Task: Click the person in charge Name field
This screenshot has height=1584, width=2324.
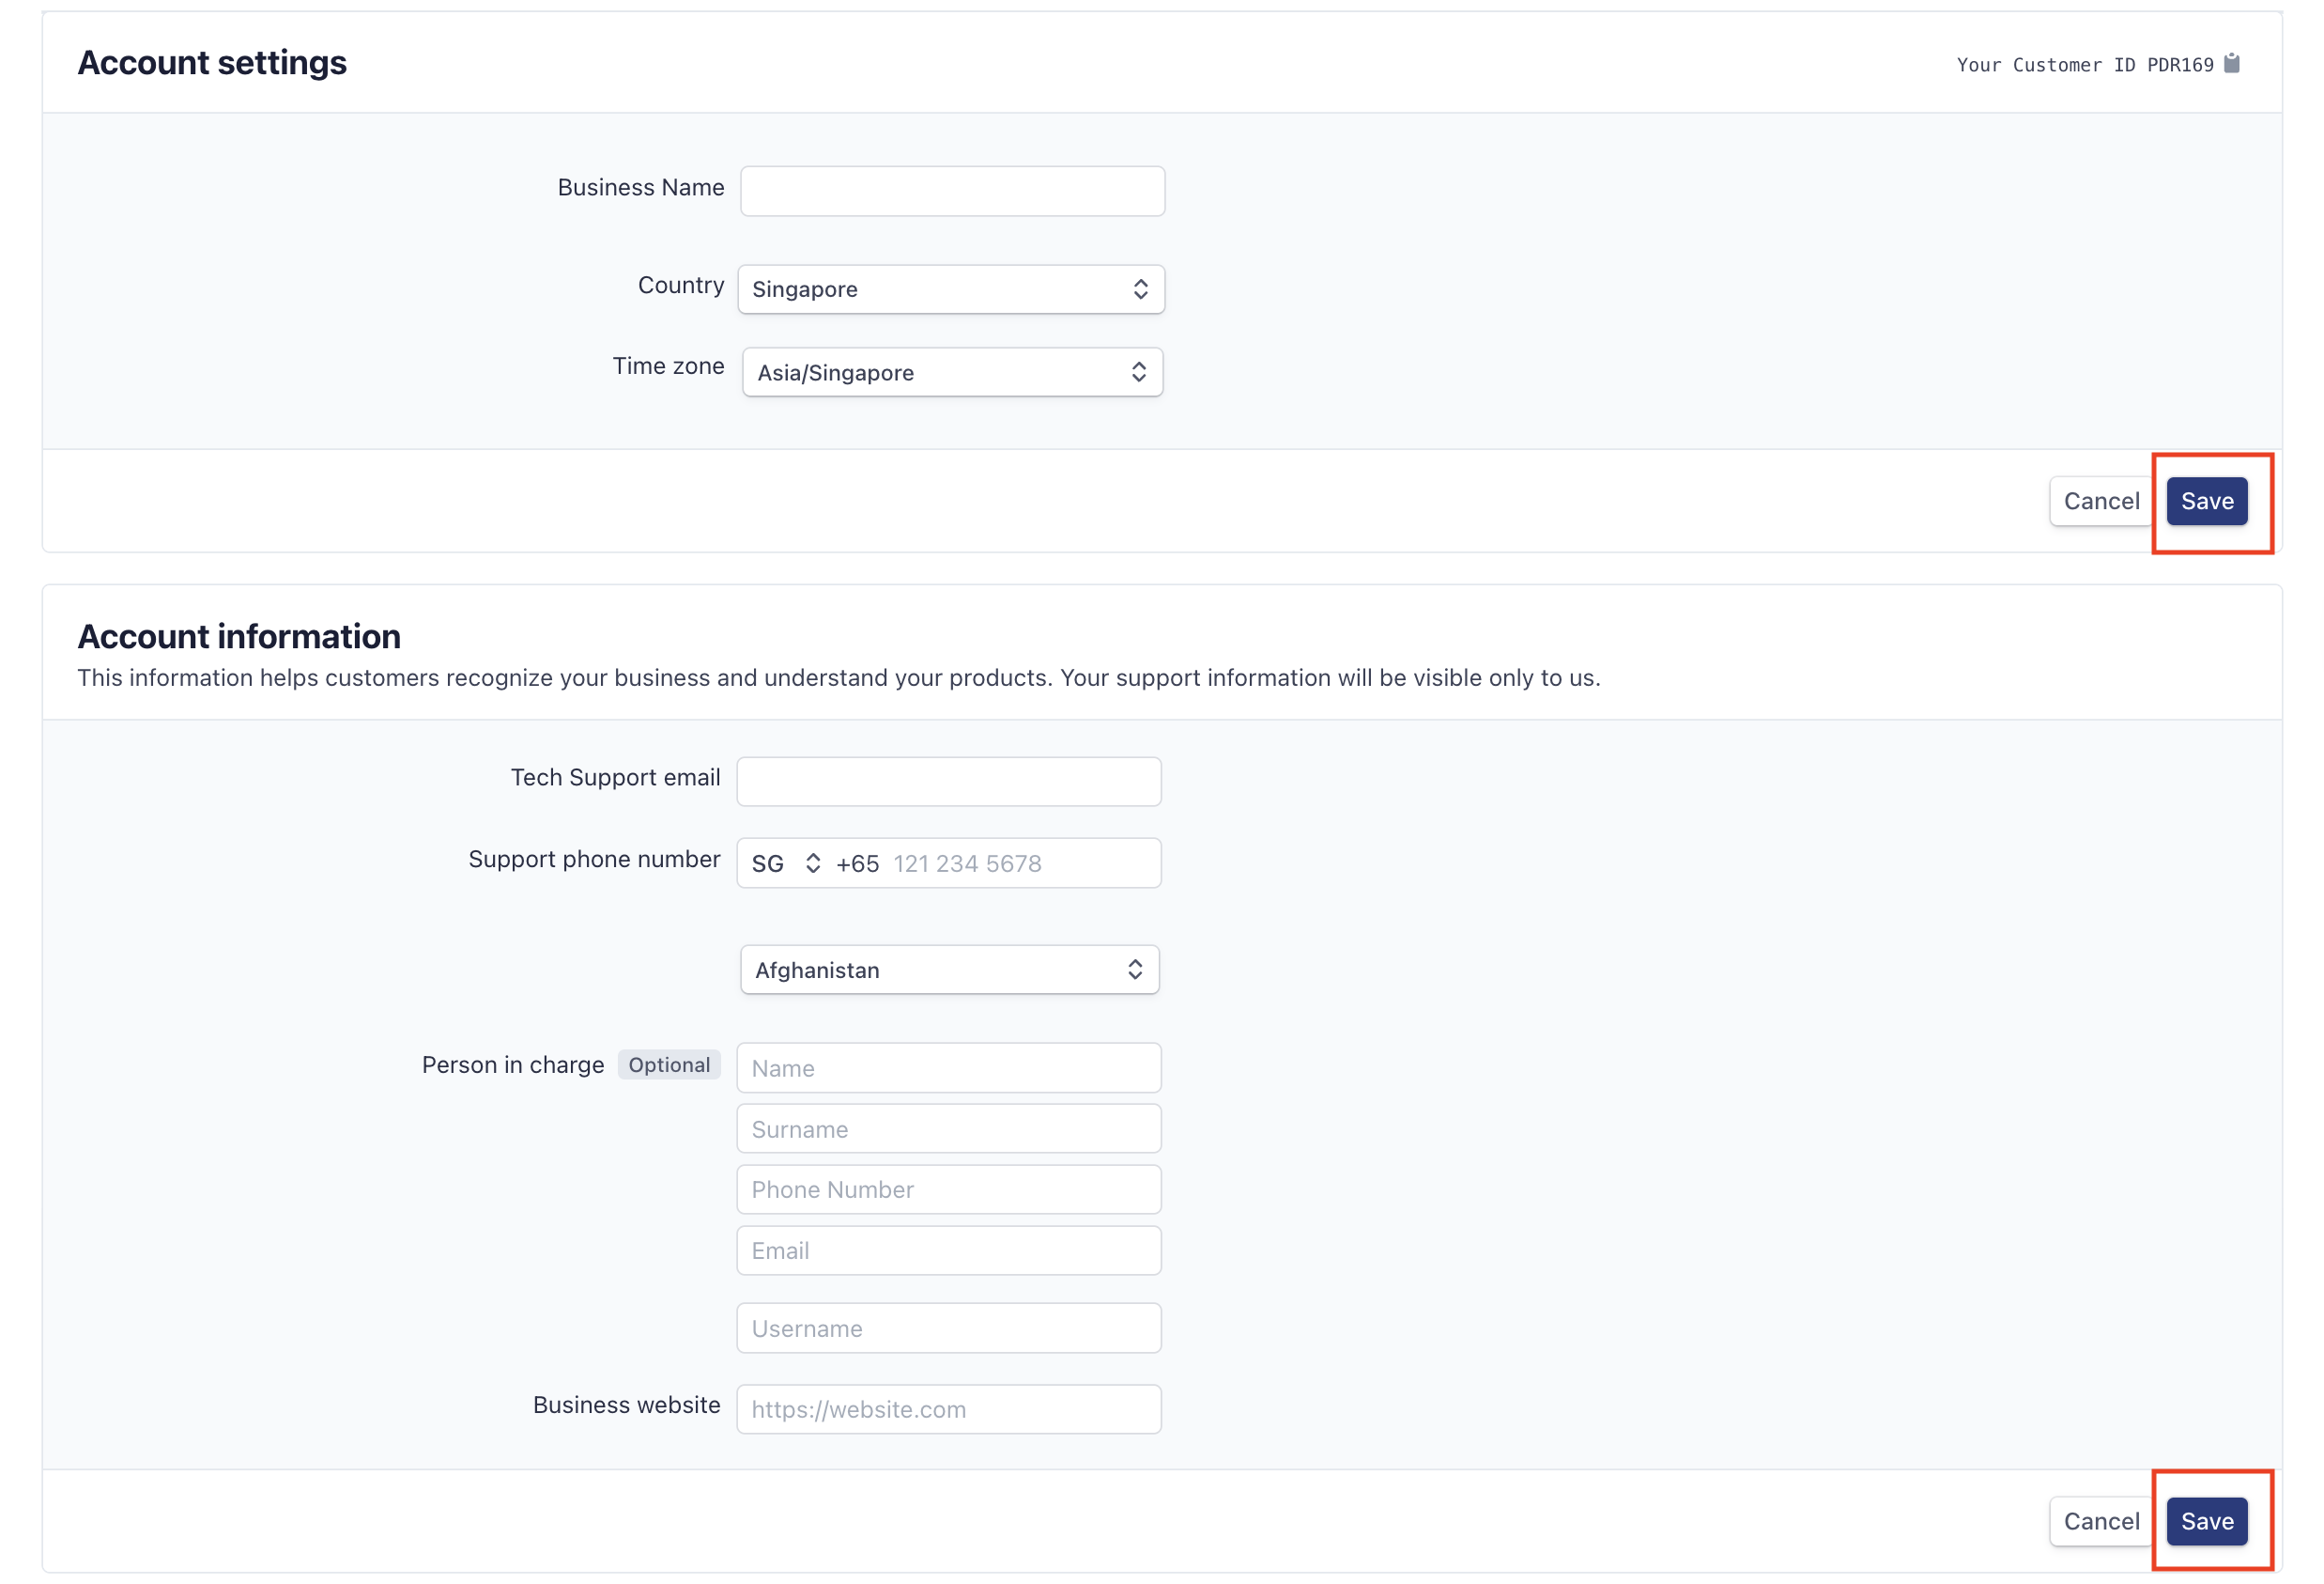Action: click(948, 1067)
